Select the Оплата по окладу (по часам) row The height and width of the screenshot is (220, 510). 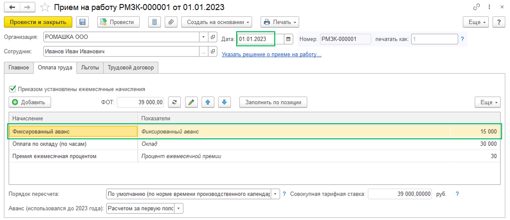[x=254, y=144]
